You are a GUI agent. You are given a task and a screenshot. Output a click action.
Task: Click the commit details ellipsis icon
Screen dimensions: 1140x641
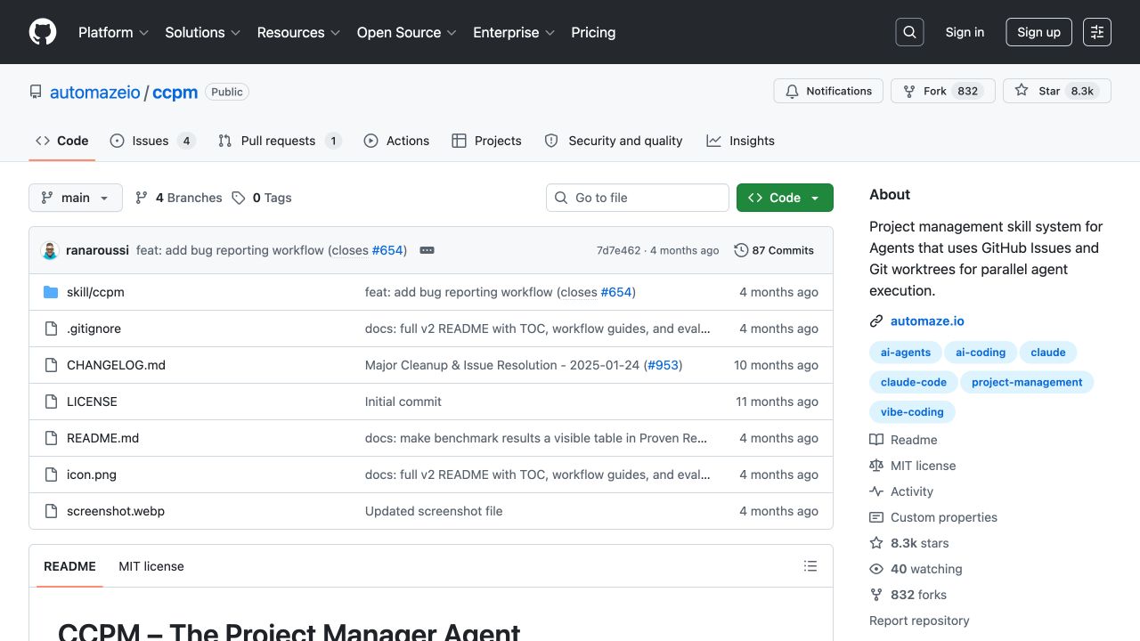pyautogui.click(x=427, y=250)
